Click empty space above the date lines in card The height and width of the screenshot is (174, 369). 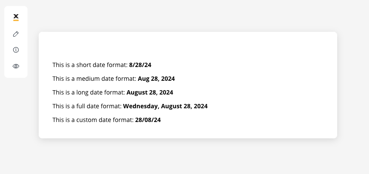coord(188,46)
